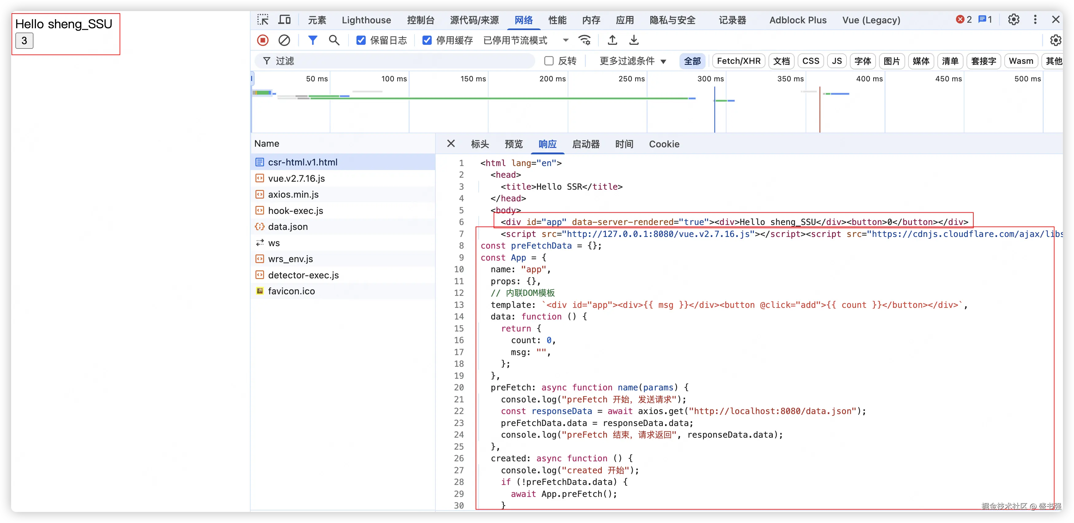Click the import HAR upload icon
This screenshot has width=1074, height=523.
click(612, 40)
